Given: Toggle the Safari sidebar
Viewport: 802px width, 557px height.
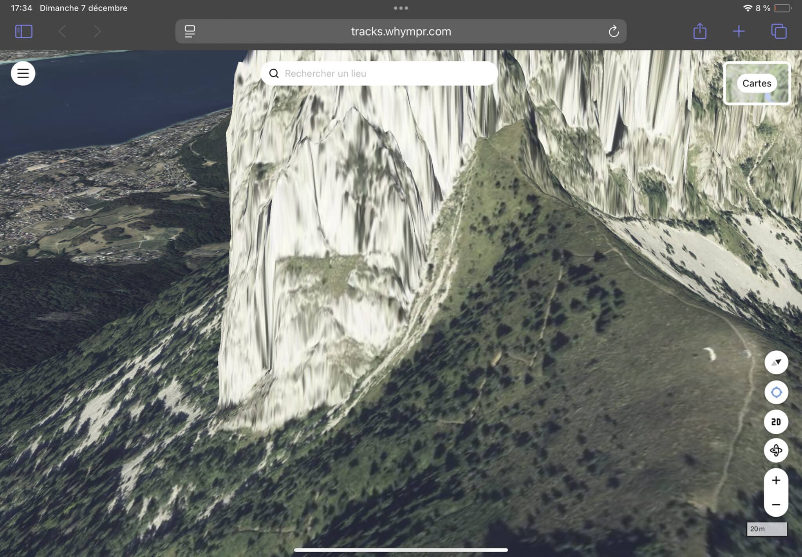Looking at the screenshot, I should 23,31.
